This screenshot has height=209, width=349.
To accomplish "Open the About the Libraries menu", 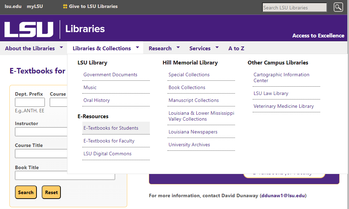I will (x=30, y=49).
